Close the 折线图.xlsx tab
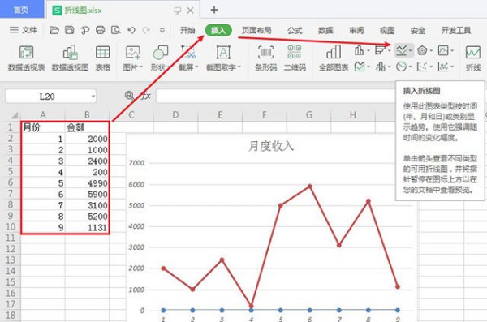 point(190,11)
